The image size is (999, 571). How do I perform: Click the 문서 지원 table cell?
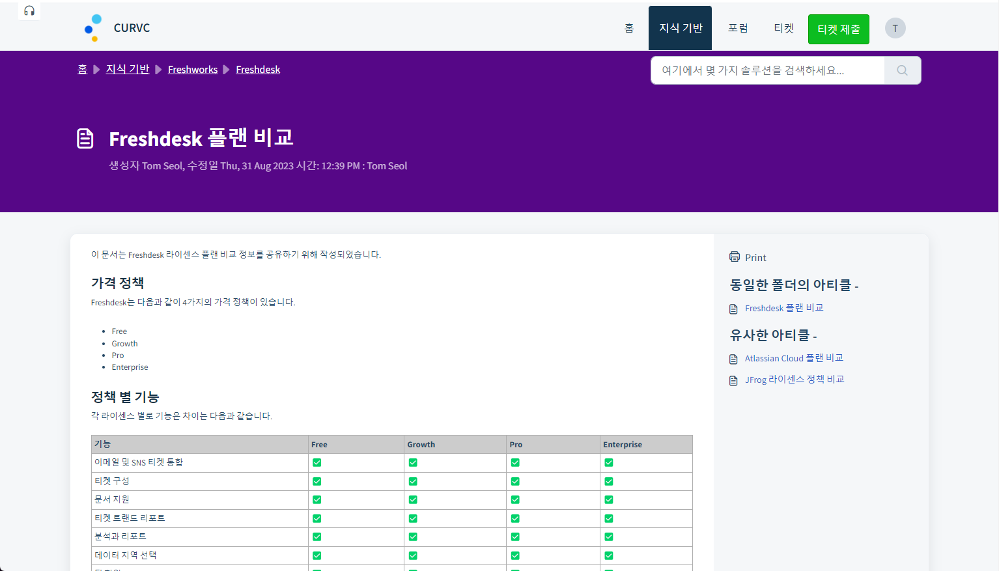click(x=200, y=500)
